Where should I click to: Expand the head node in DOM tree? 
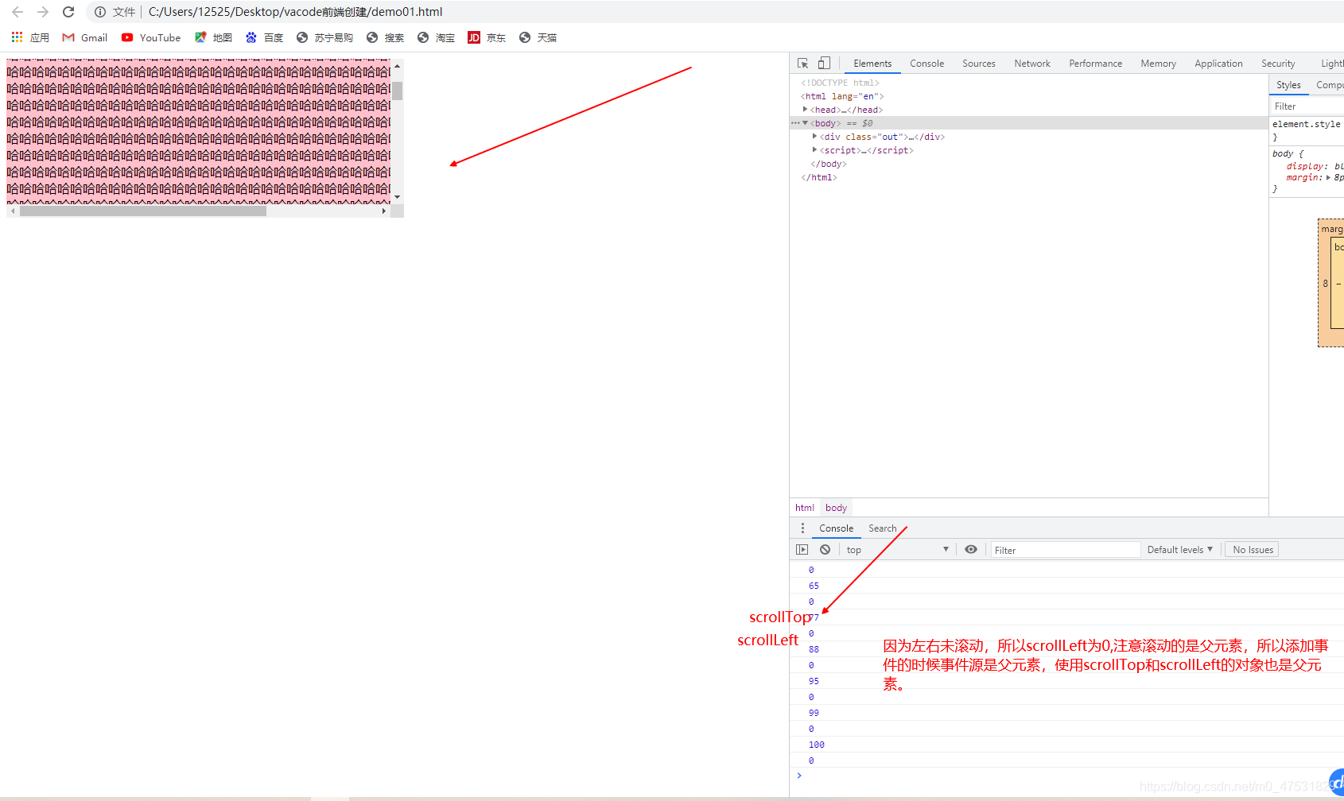tap(805, 110)
